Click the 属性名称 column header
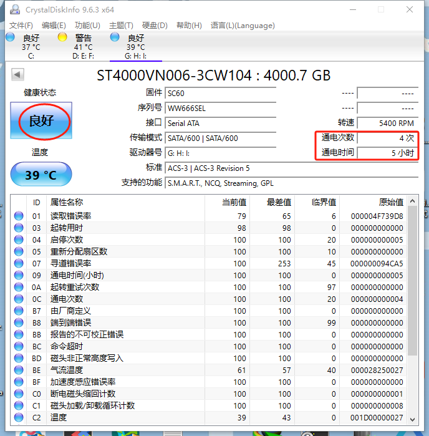This screenshot has width=429, height=436. (x=125, y=203)
